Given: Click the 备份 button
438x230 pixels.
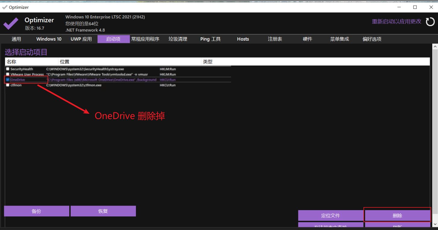Looking at the screenshot, I should coord(36,211).
